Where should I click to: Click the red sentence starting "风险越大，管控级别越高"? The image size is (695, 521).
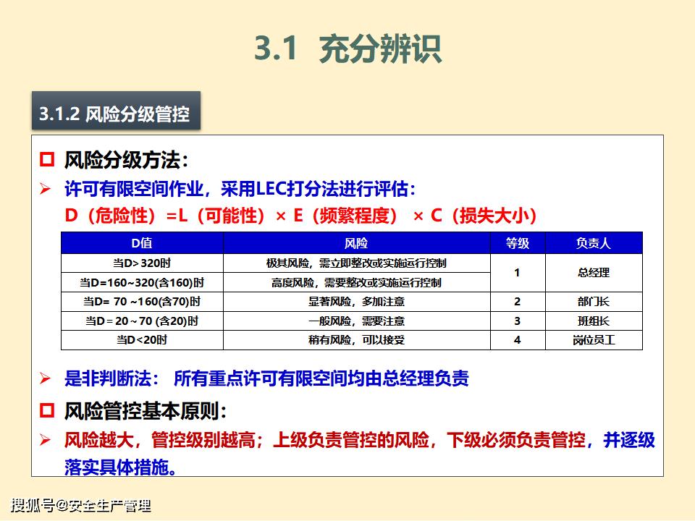click(x=325, y=441)
